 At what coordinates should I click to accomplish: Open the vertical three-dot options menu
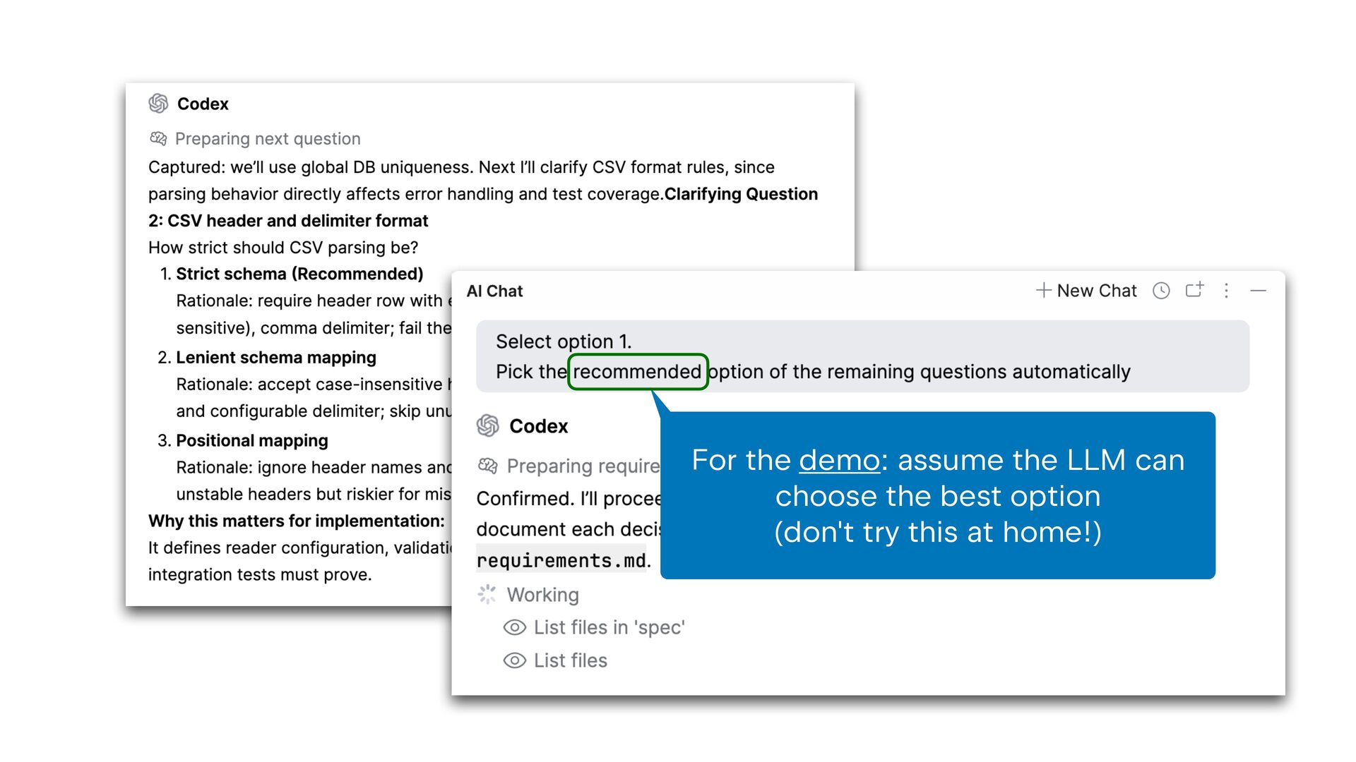point(1227,291)
